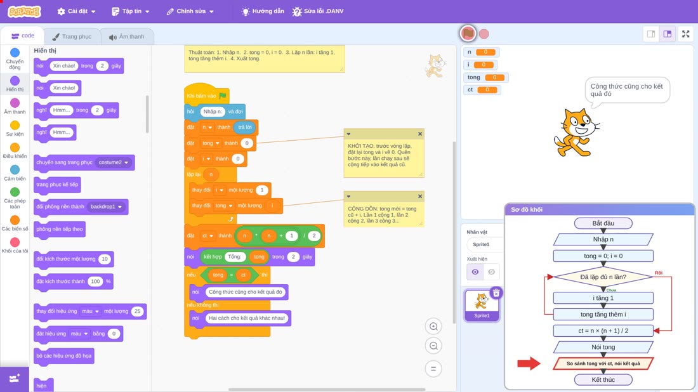Switch to the Trang phục tab
The image size is (698, 392).
[72, 37]
